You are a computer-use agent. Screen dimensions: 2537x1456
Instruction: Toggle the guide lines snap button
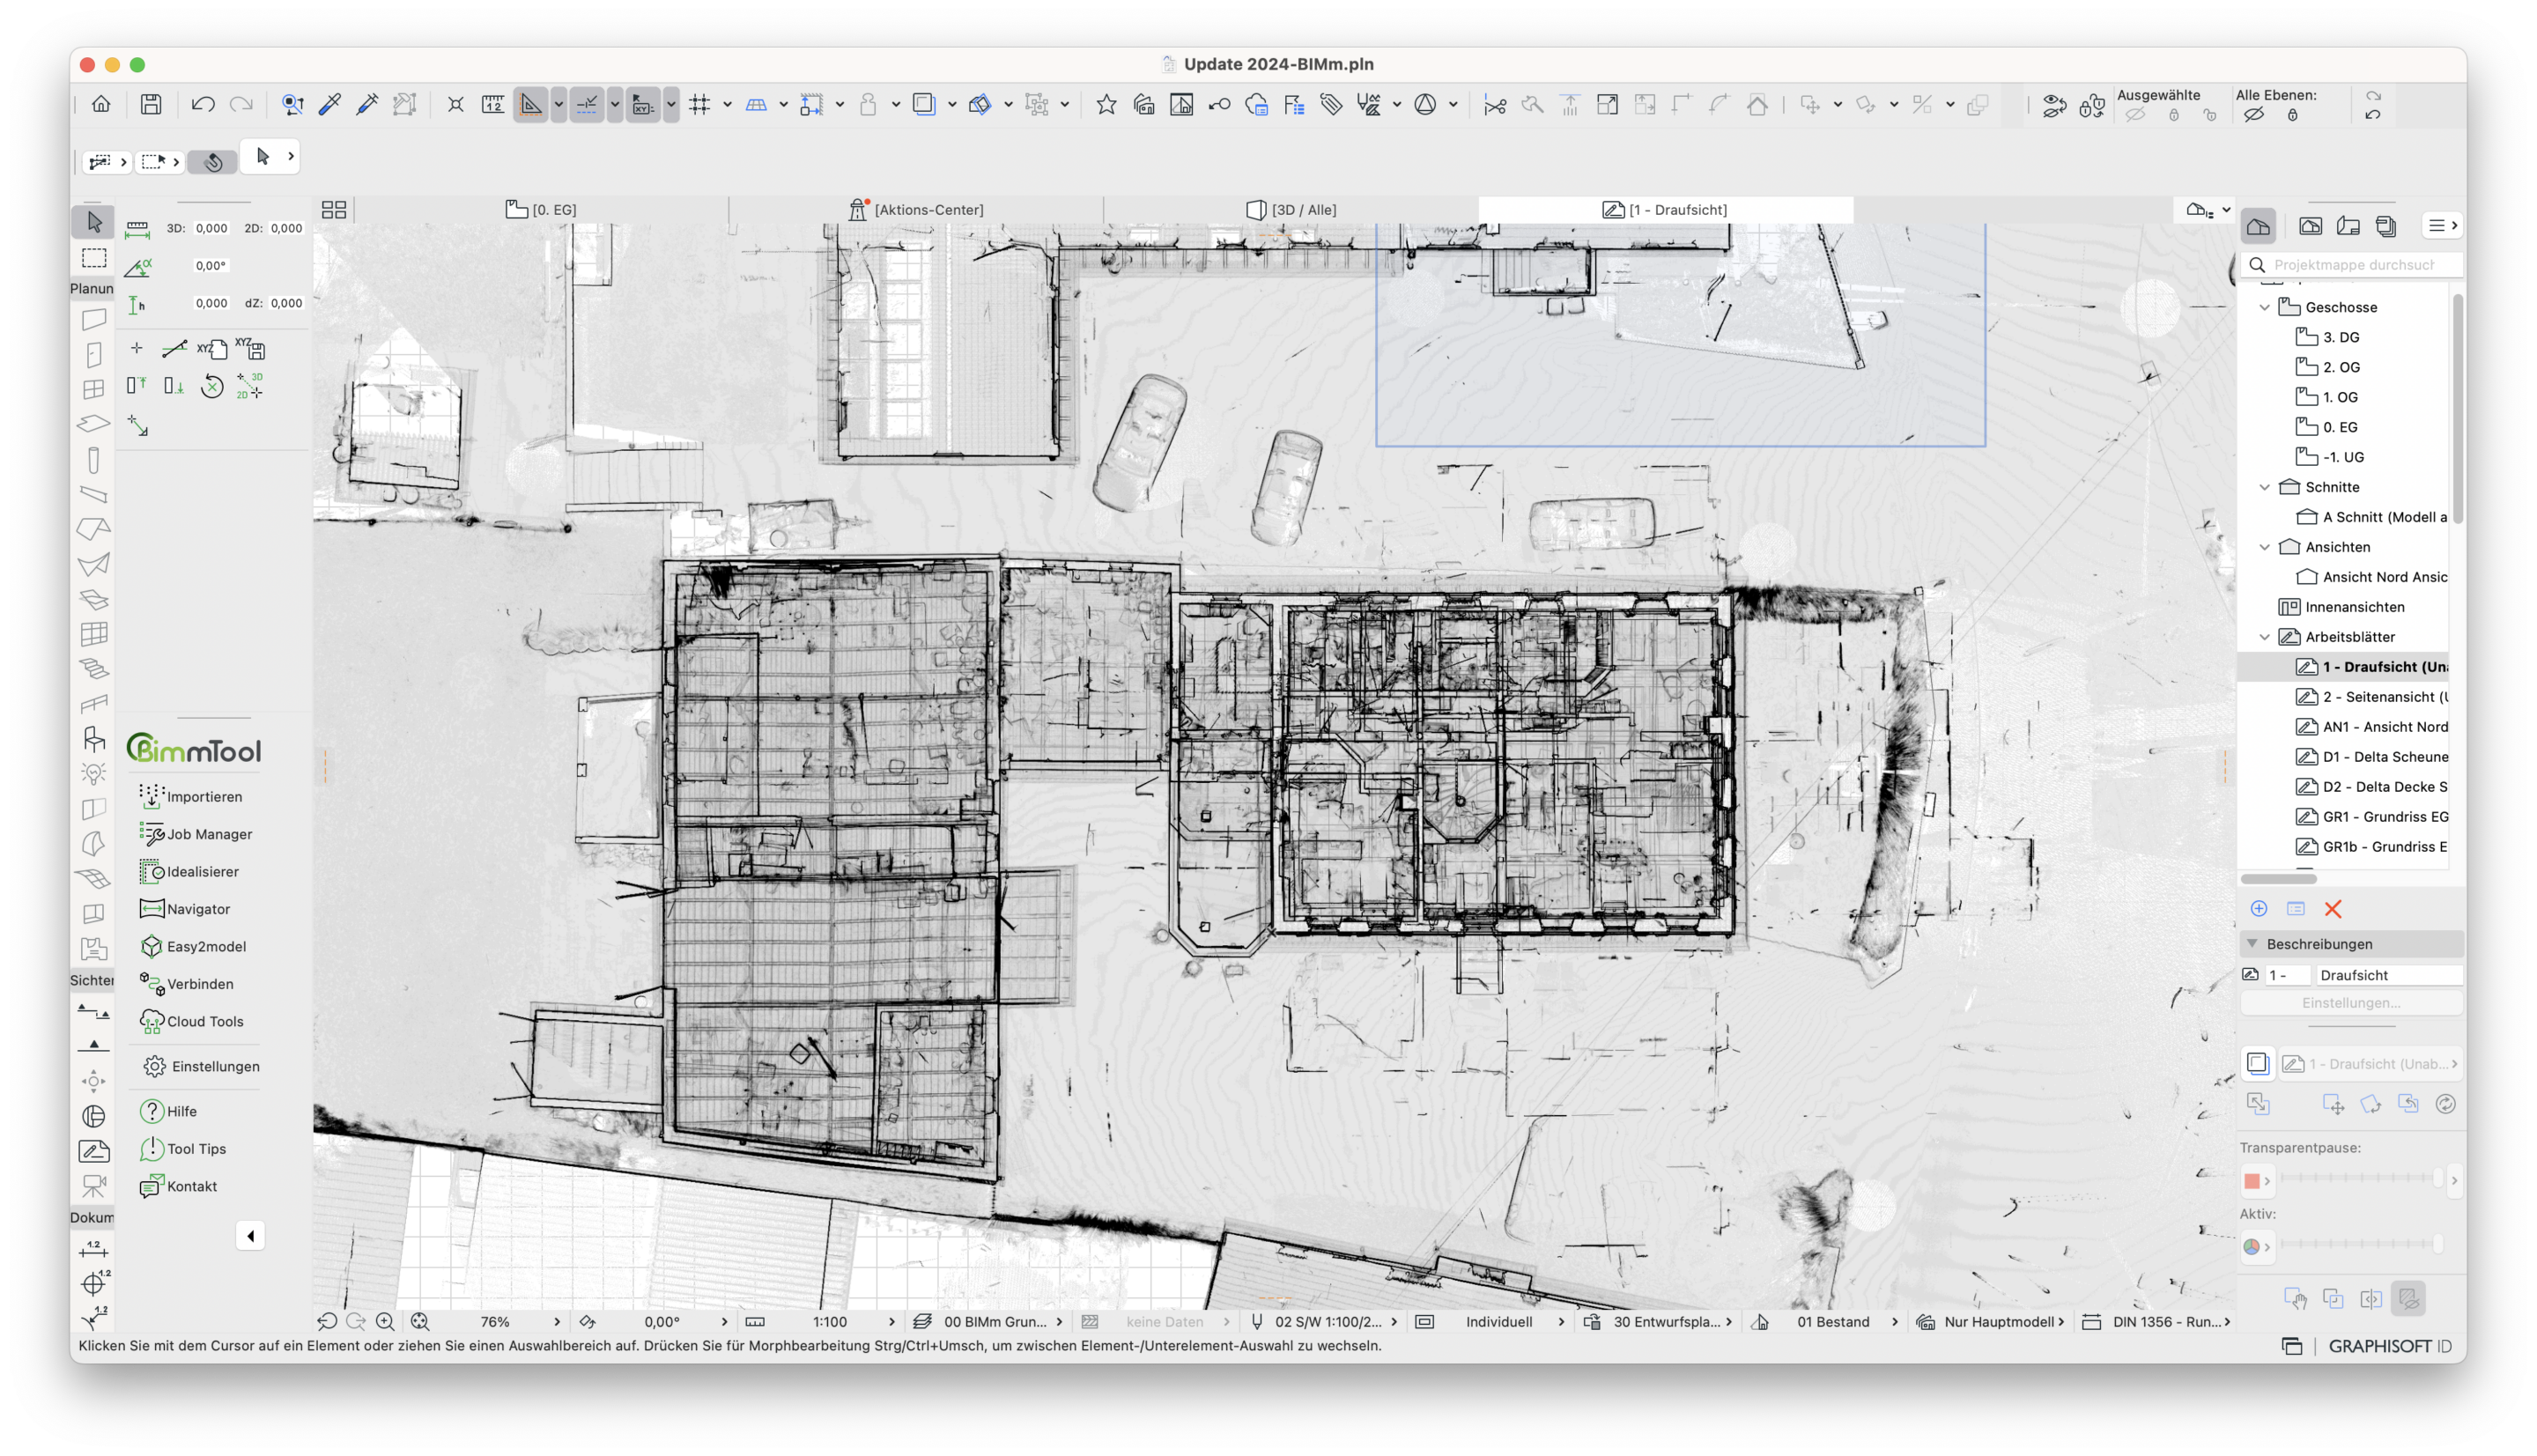point(587,104)
